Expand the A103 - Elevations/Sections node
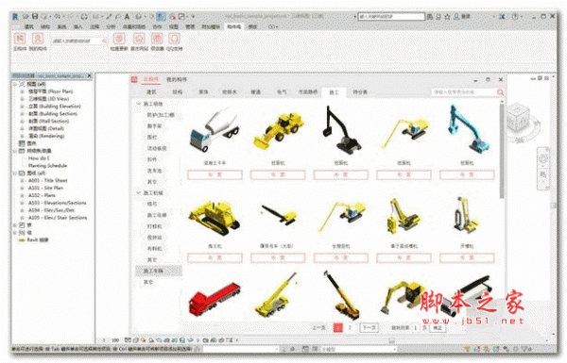The height and width of the screenshot is (363, 567). (22, 203)
